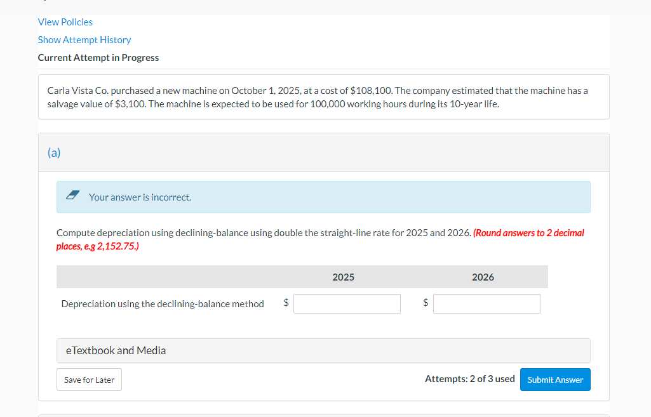Click the 2025 depreciation answer field
This screenshot has width=651, height=417.
coord(347,303)
